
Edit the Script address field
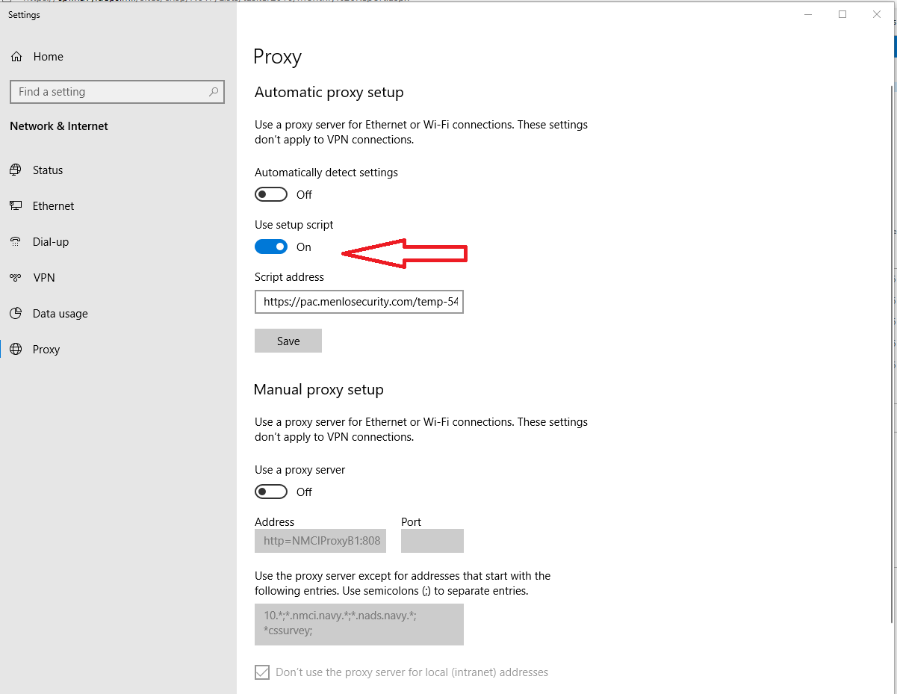pyautogui.click(x=359, y=302)
